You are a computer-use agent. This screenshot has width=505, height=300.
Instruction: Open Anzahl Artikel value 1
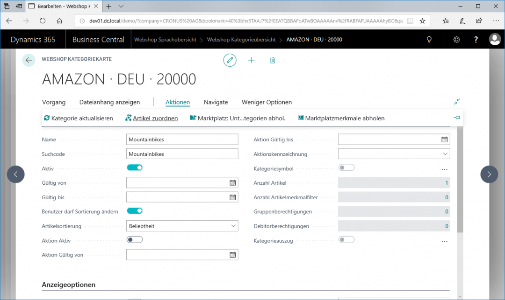(x=394, y=183)
